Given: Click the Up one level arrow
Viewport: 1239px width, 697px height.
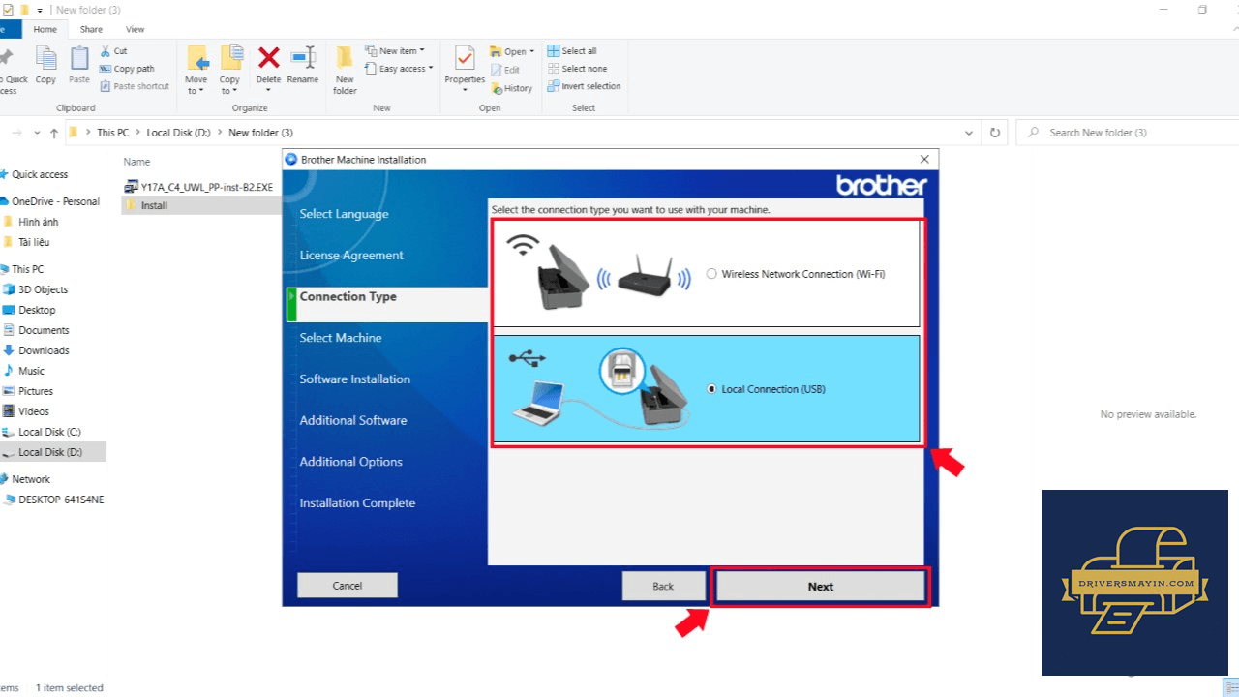Looking at the screenshot, I should 54,133.
